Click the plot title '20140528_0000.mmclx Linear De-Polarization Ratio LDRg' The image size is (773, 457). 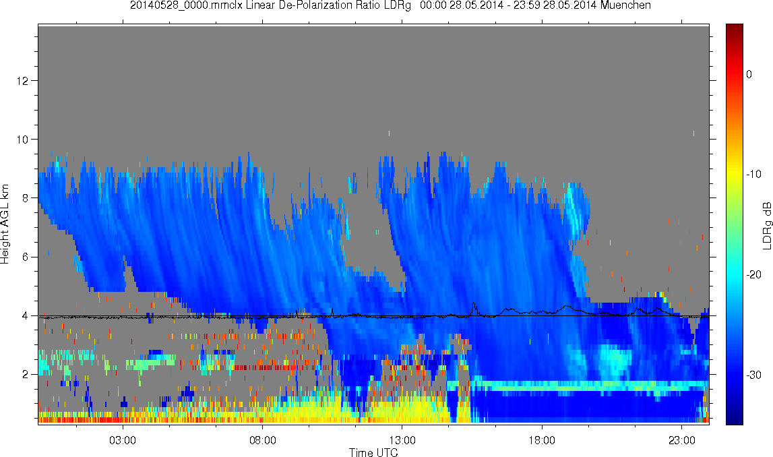270,5
